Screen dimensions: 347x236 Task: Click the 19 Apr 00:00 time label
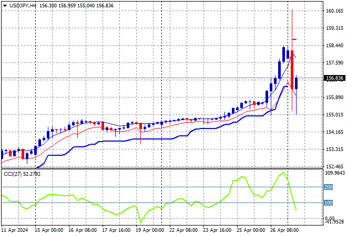coord(150,230)
